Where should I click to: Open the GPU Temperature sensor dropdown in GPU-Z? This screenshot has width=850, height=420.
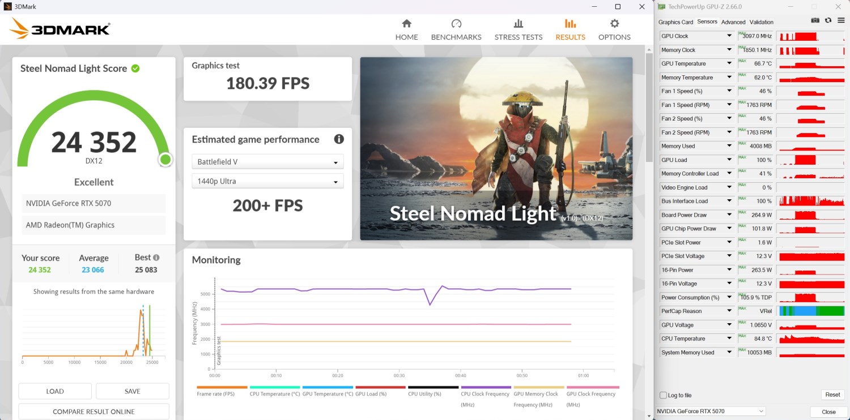(729, 63)
